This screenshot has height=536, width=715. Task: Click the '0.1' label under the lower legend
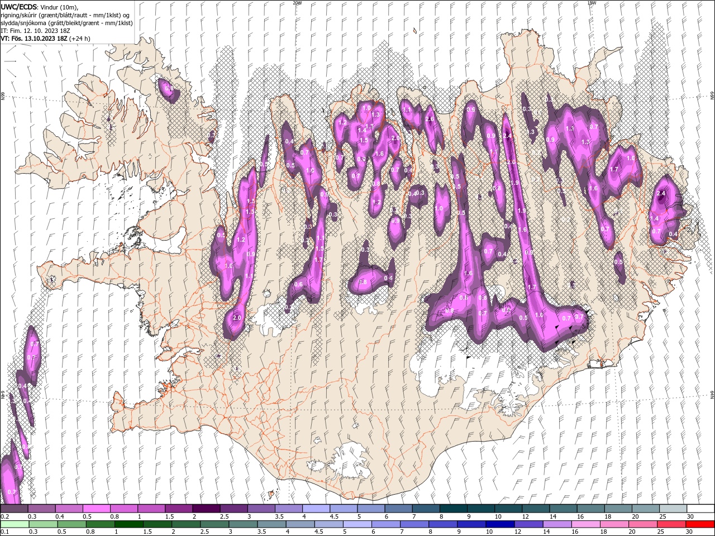(x=4, y=532)
